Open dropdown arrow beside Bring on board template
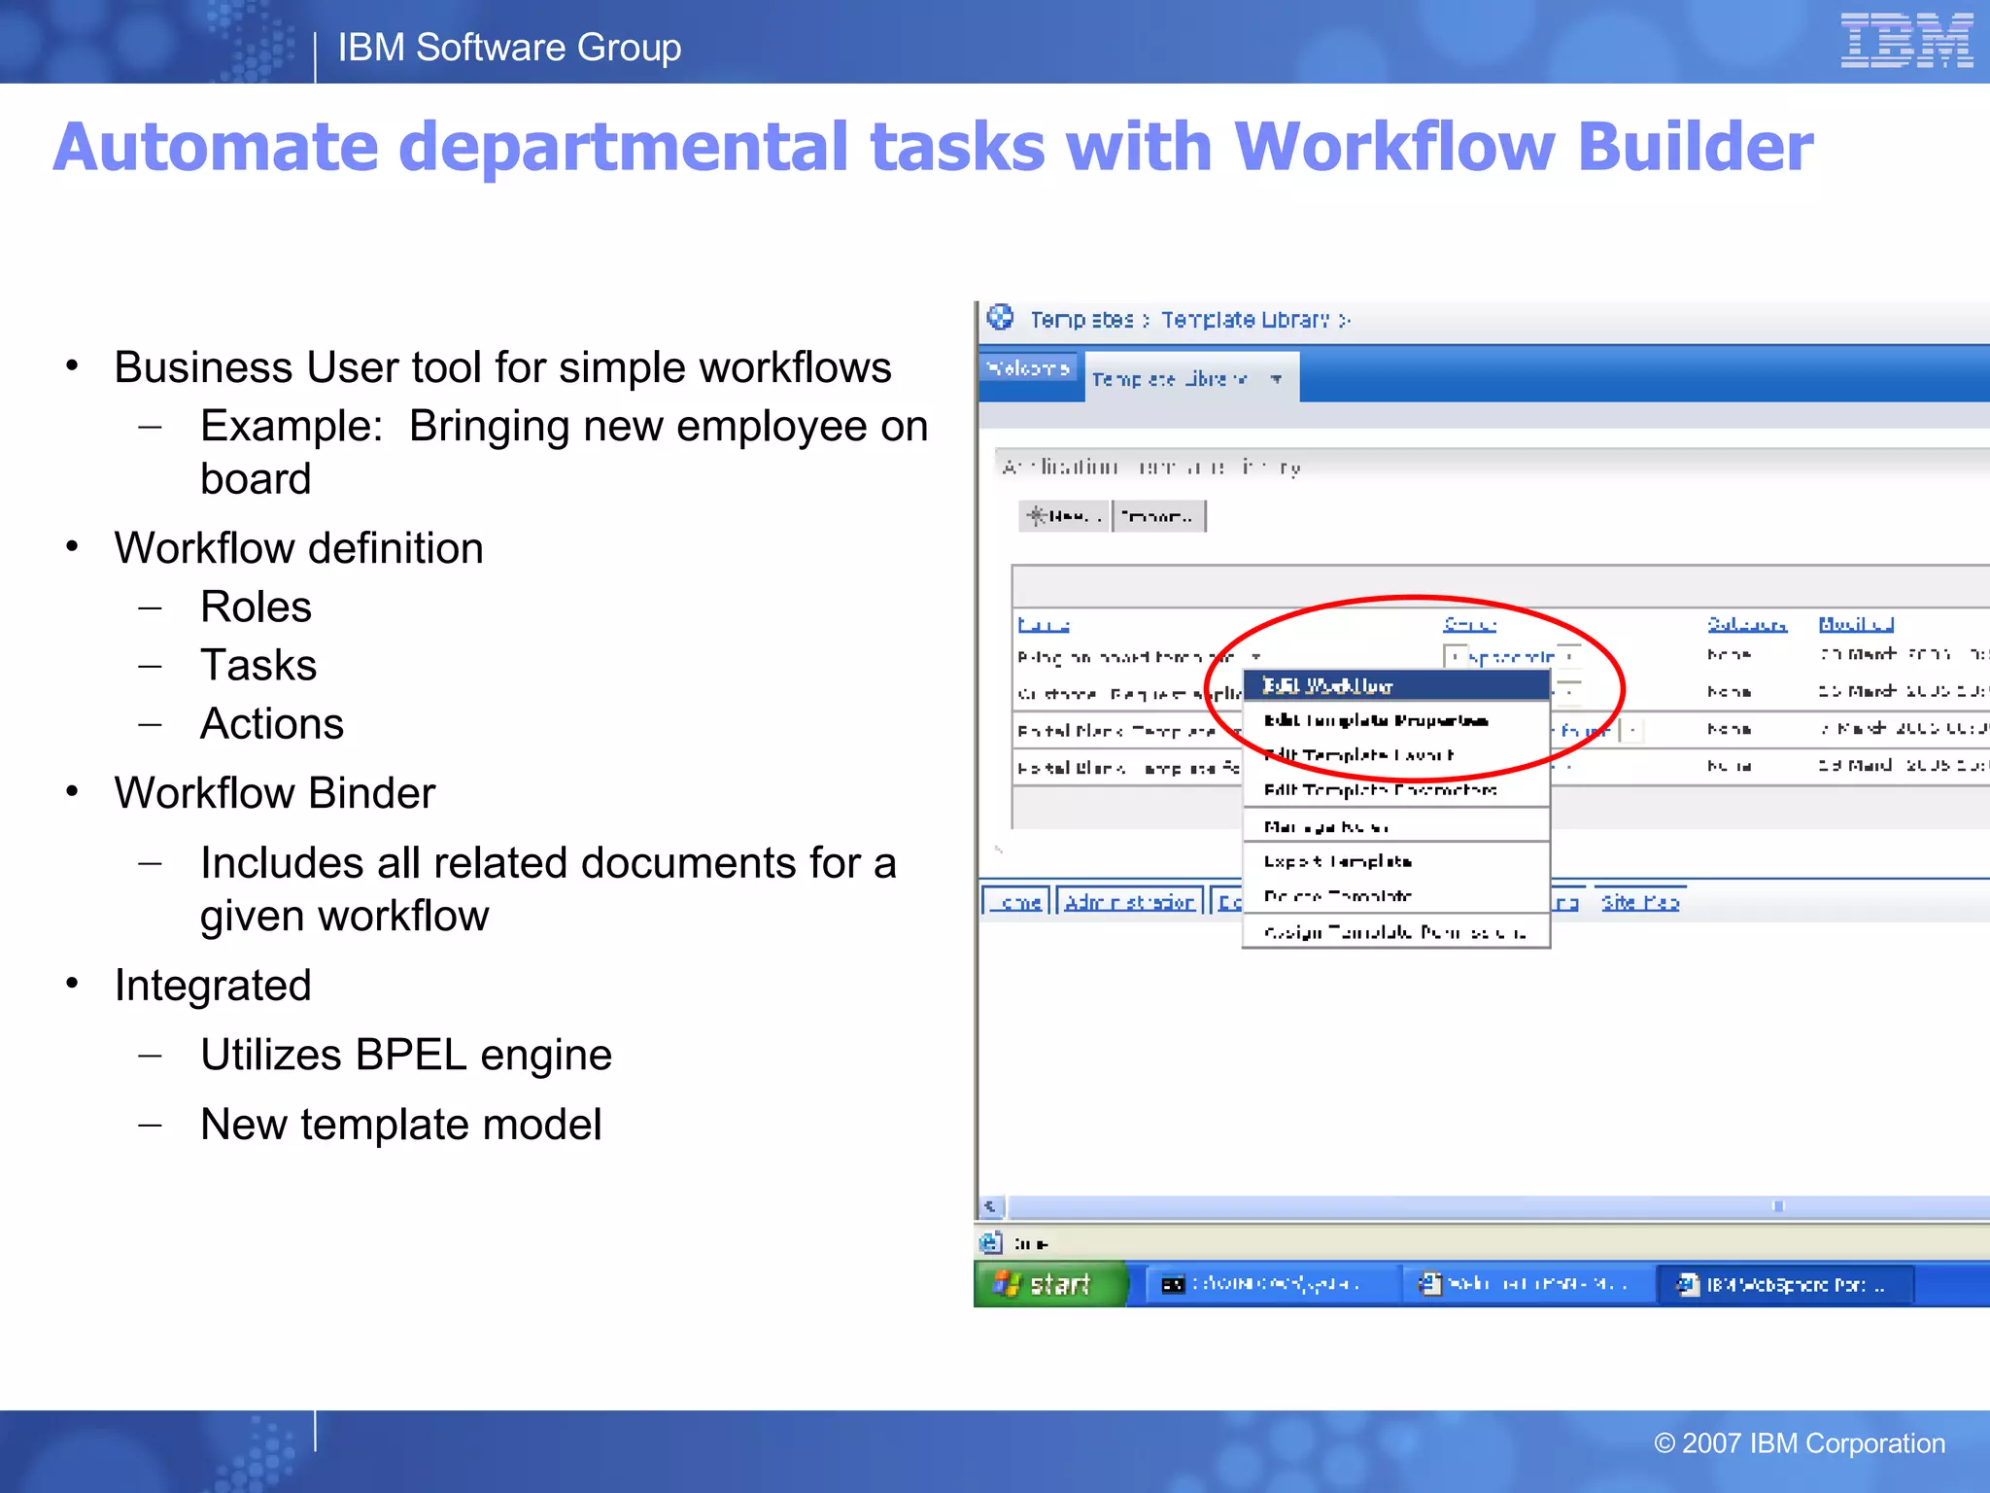Screen dimensions: 1990x1493 (x=1255, y=657)
